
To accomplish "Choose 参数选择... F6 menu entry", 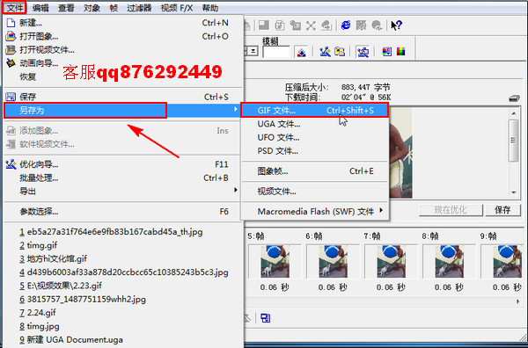I will point(122,212).
